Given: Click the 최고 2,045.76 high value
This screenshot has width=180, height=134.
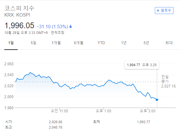Looking at the screenshot, I should pos(55,127).
